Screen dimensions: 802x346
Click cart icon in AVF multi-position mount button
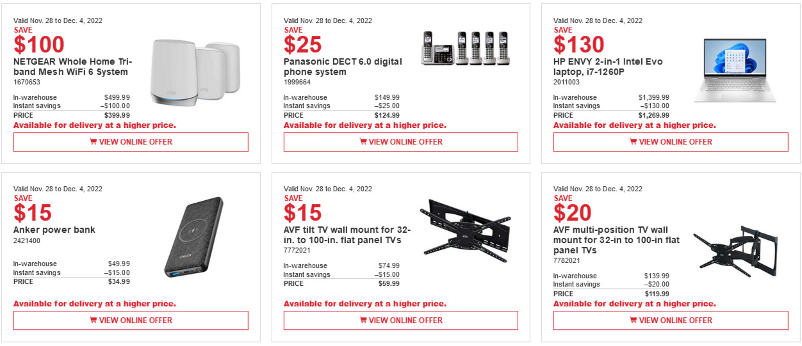[633, 320]
